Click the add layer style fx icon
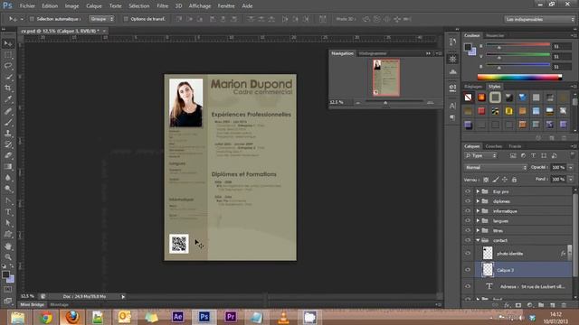The height and width of the screenshot is (325, 579). 507,305
